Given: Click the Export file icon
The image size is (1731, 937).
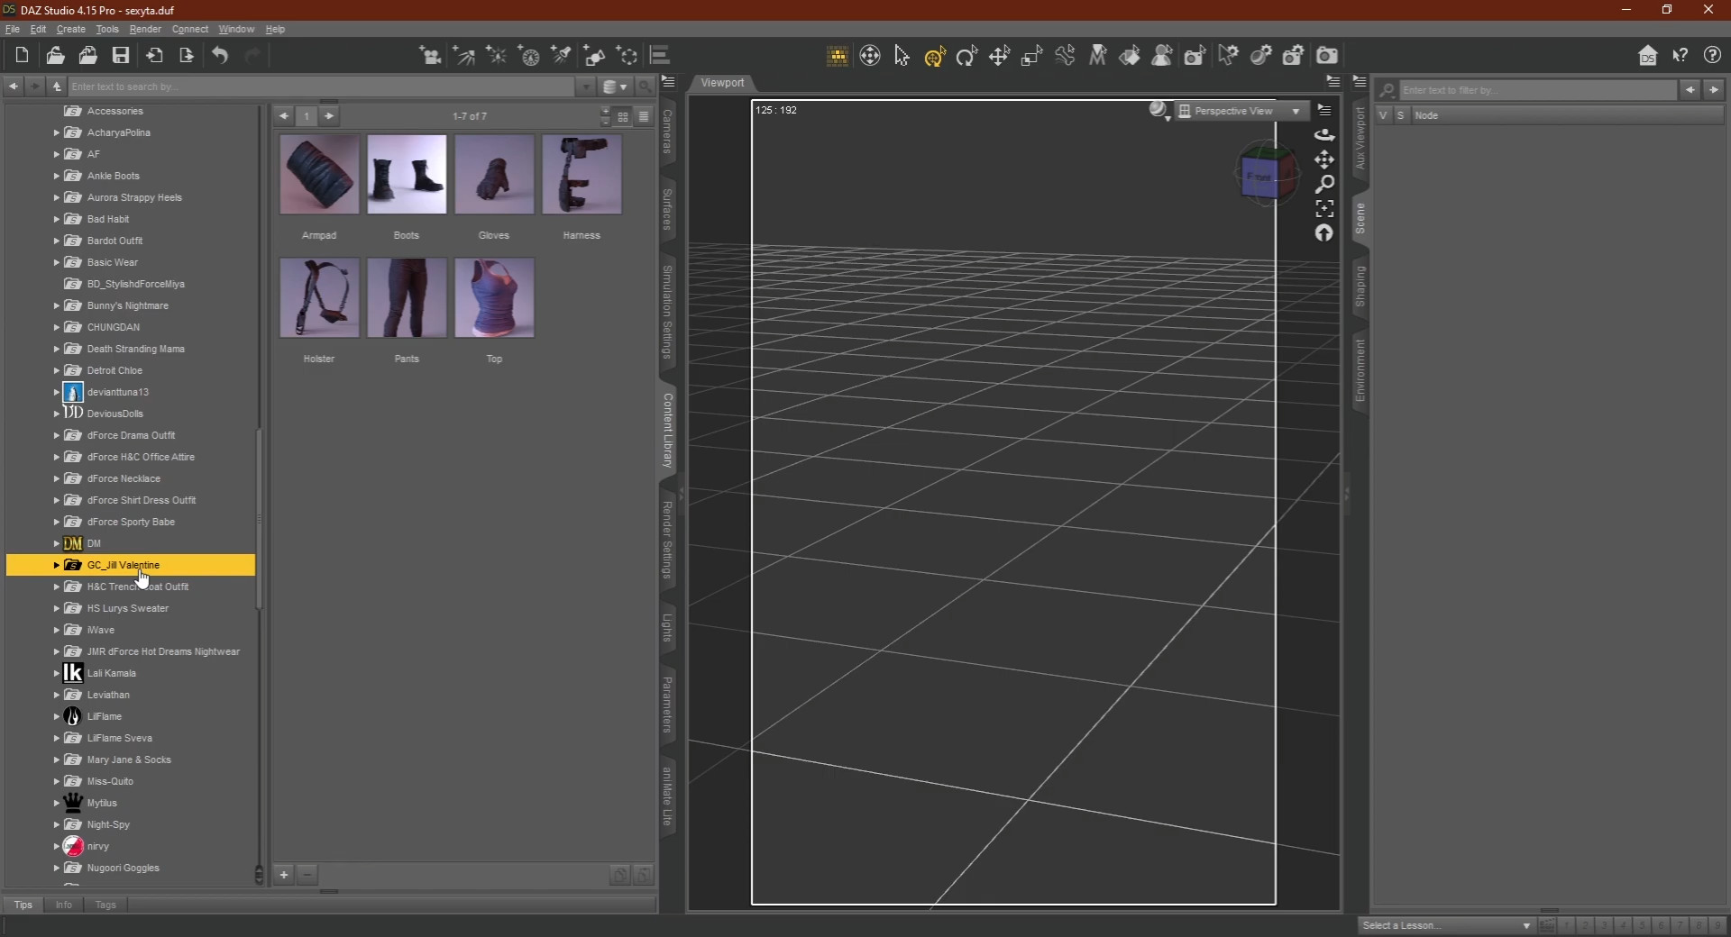Looking at the screenshot, I should pos(187,56).
